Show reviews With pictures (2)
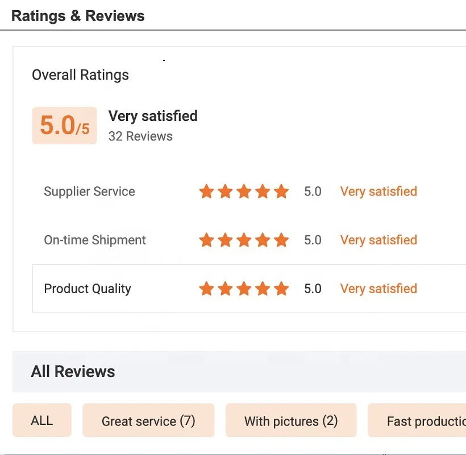The image size is (466, 455). pyautogui.click(x=291, y=421)
